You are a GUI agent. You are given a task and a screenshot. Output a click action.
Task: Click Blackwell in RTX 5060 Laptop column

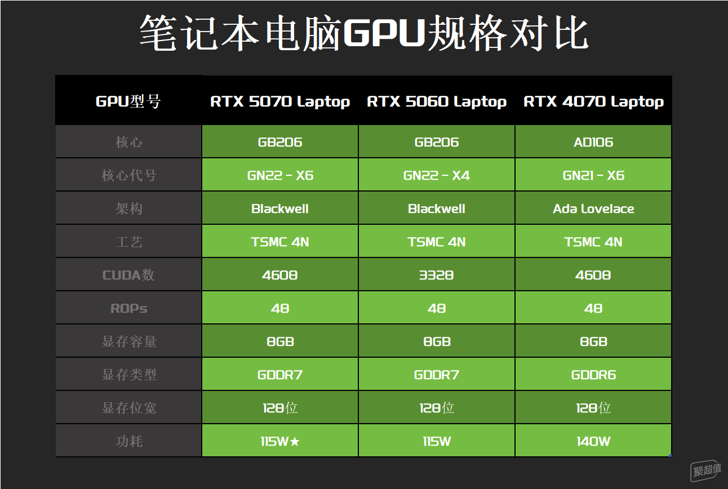click(437, 208)
